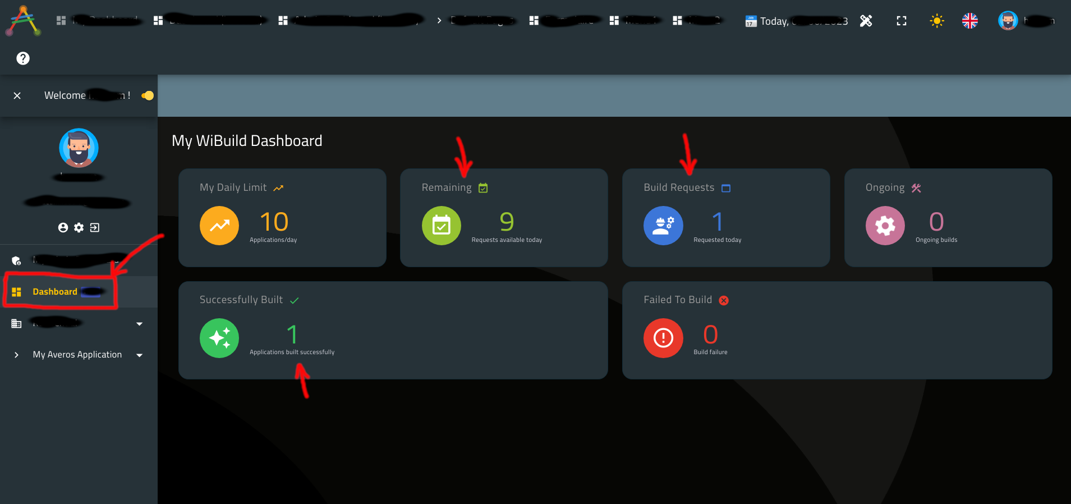Image resolution: width=1071 pixels, height=504 pixels.
Task: Click the Successfully Built card
Action: point(393,330)
